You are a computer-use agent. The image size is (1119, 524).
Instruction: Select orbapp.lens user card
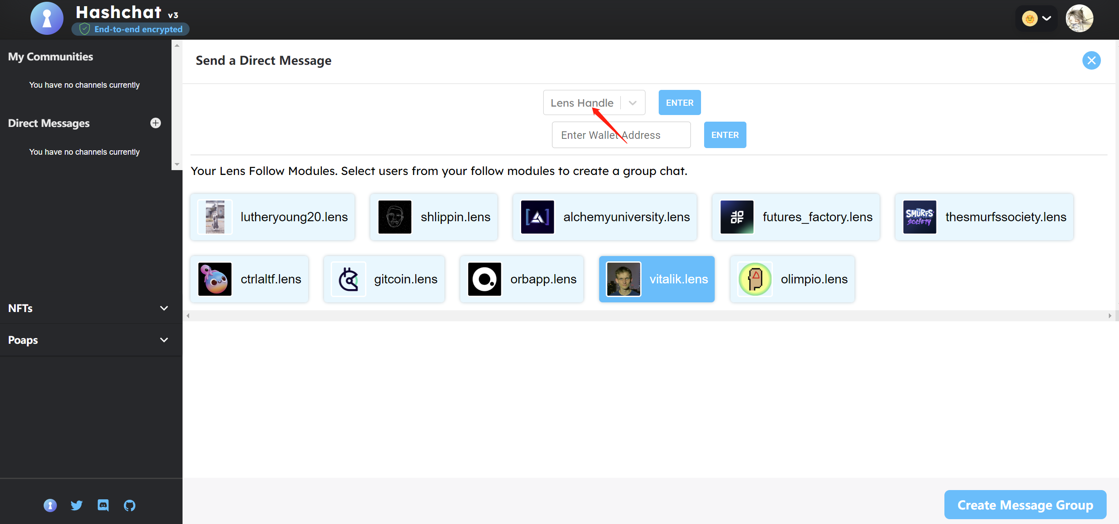(522, 279)
